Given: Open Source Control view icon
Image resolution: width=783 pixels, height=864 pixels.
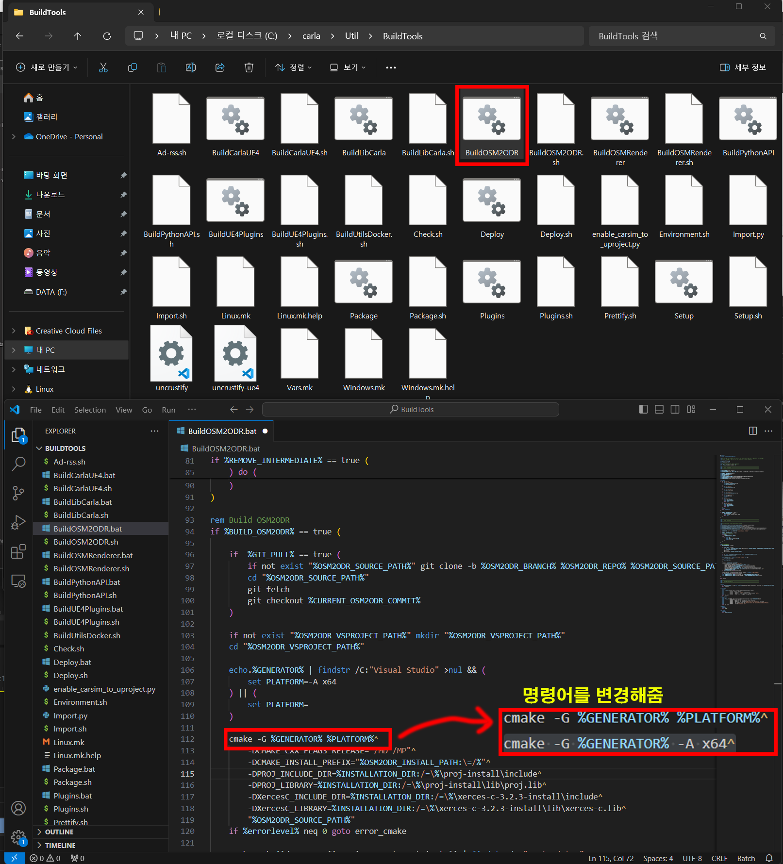Looking at the screenshot, I should pyautogui.click(x=18, y=493).
